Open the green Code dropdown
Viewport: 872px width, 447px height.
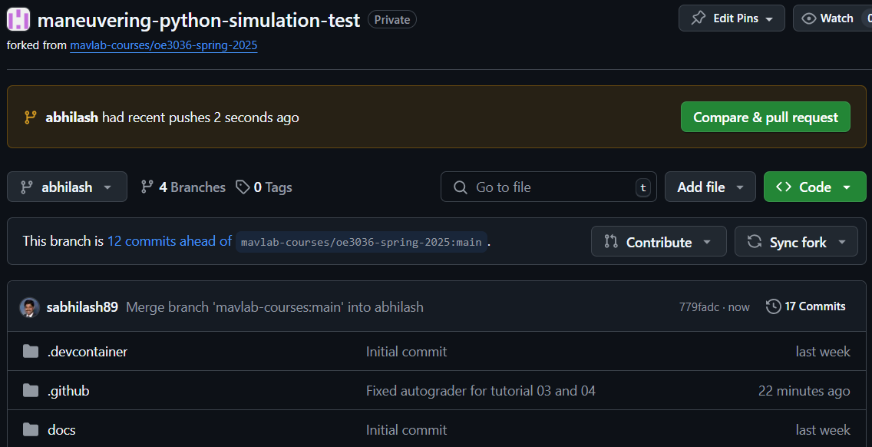(x=814, y=187)
